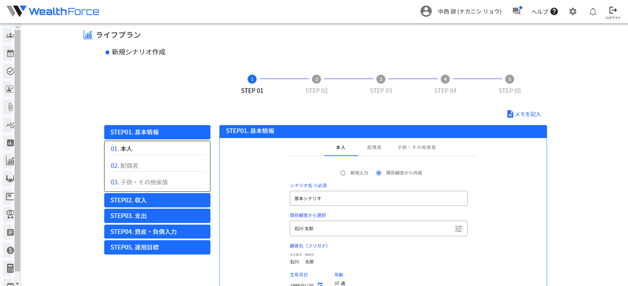Open the customers group icon in sidebar
The height and width of the screenshot is (286, 628).
pyautogui.click(x=10, y=35)
